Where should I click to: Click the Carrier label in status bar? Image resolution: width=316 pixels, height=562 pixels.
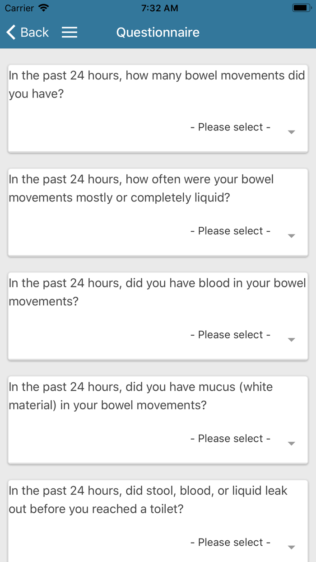point(19,8)
